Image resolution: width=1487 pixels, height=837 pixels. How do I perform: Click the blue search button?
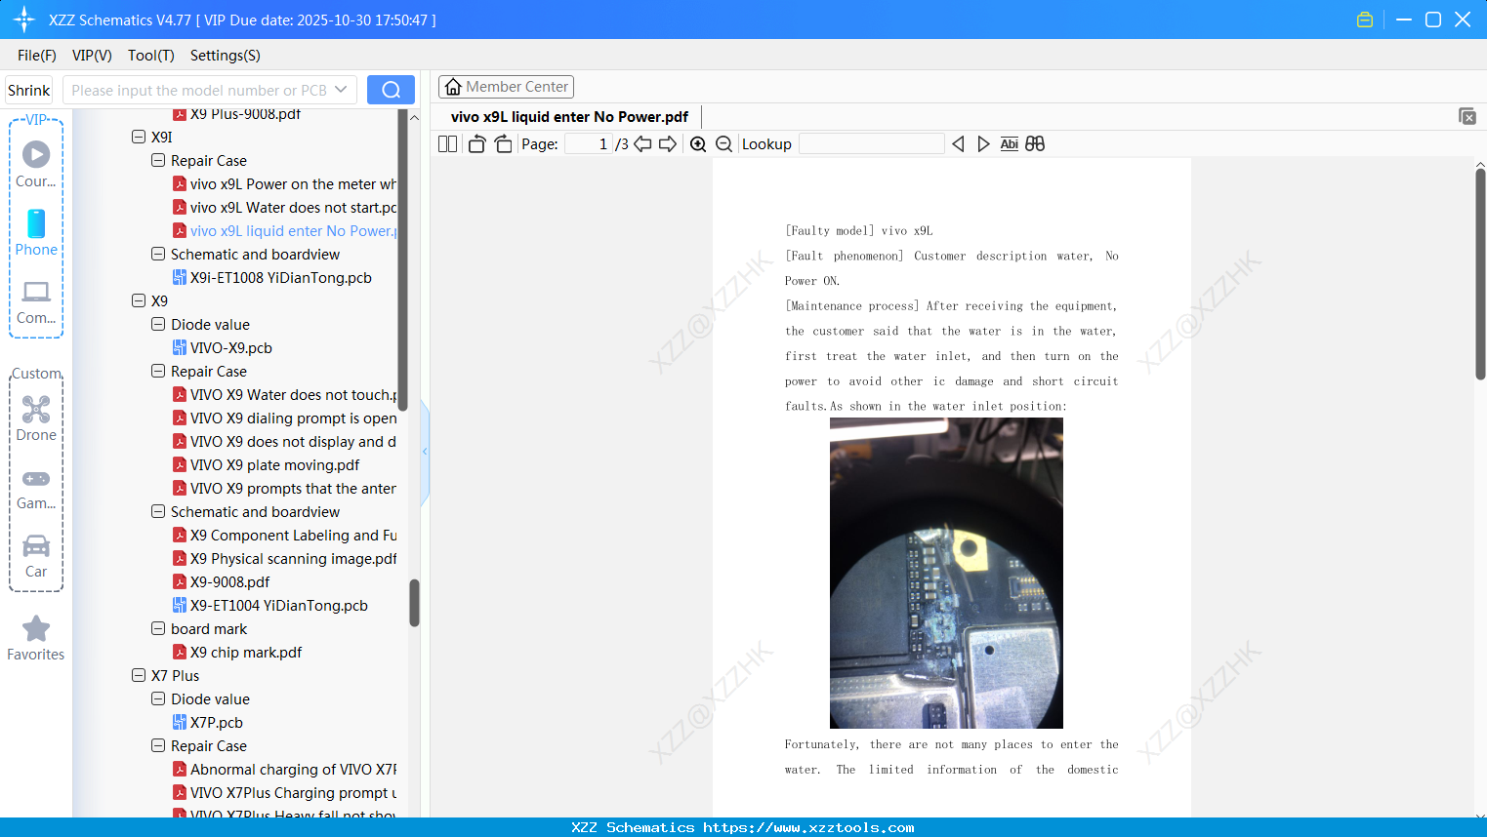[391, 90]
